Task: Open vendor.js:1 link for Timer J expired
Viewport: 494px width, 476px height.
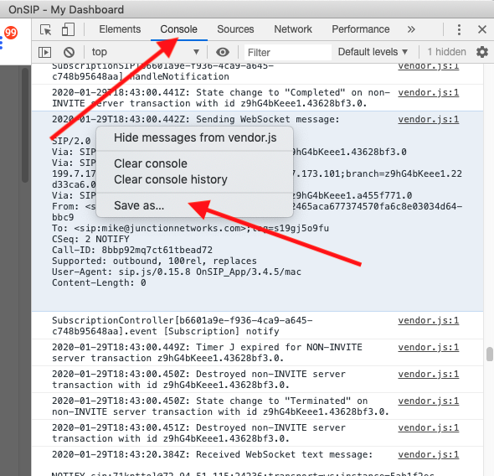Action: (x=429, y=348)
